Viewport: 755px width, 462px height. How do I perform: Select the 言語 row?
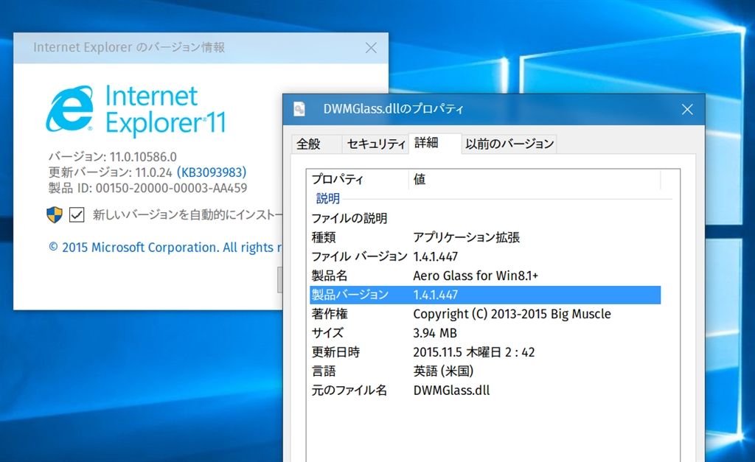point(485,371)
